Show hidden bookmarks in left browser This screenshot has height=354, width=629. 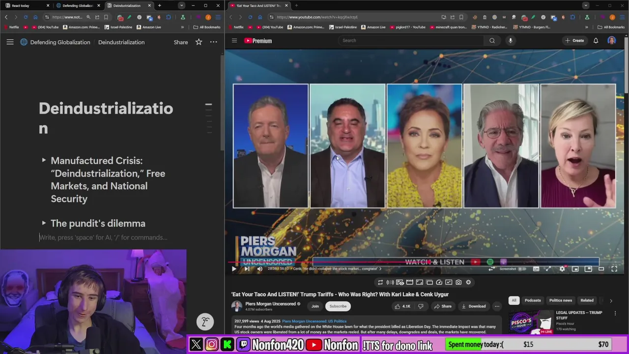183,27
